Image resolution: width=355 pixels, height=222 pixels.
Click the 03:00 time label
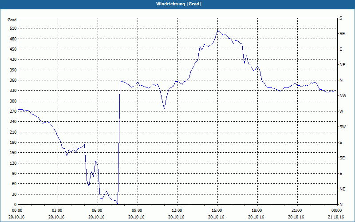56,210
